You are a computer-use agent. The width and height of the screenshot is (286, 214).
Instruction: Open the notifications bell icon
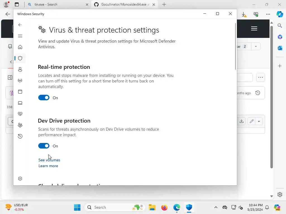(267, 207)
